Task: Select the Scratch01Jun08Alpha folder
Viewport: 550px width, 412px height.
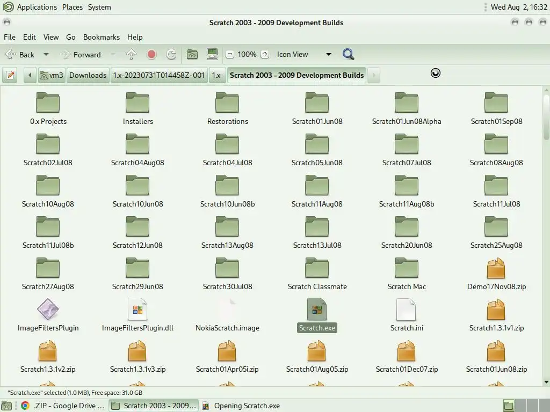Action: (407, 109)
